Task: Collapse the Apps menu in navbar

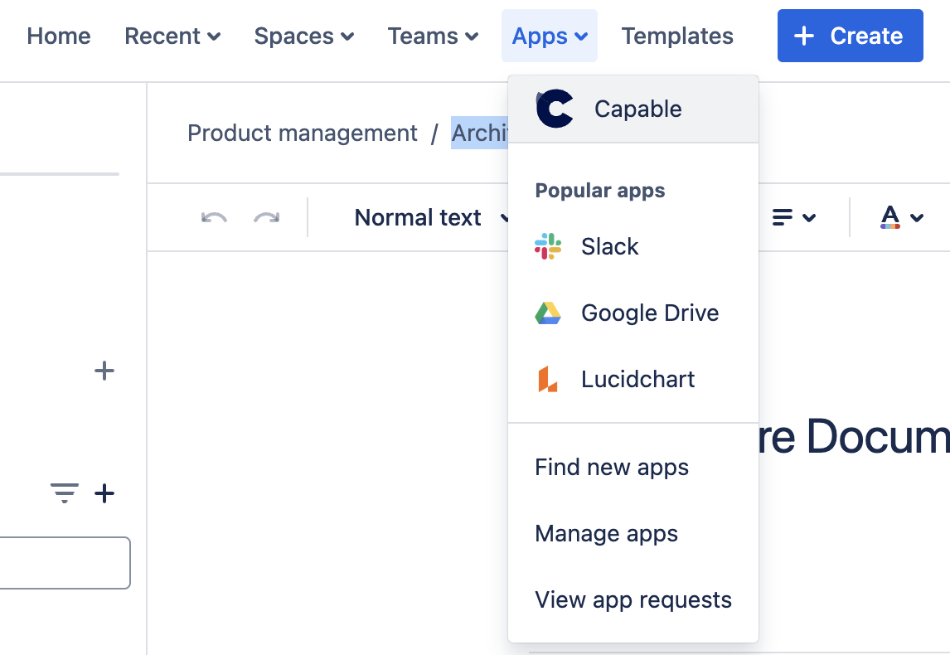Action: 549,36
